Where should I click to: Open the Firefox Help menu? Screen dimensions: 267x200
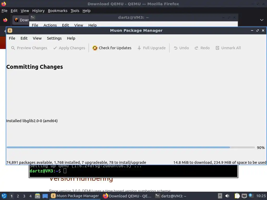(x=86, y=11)
